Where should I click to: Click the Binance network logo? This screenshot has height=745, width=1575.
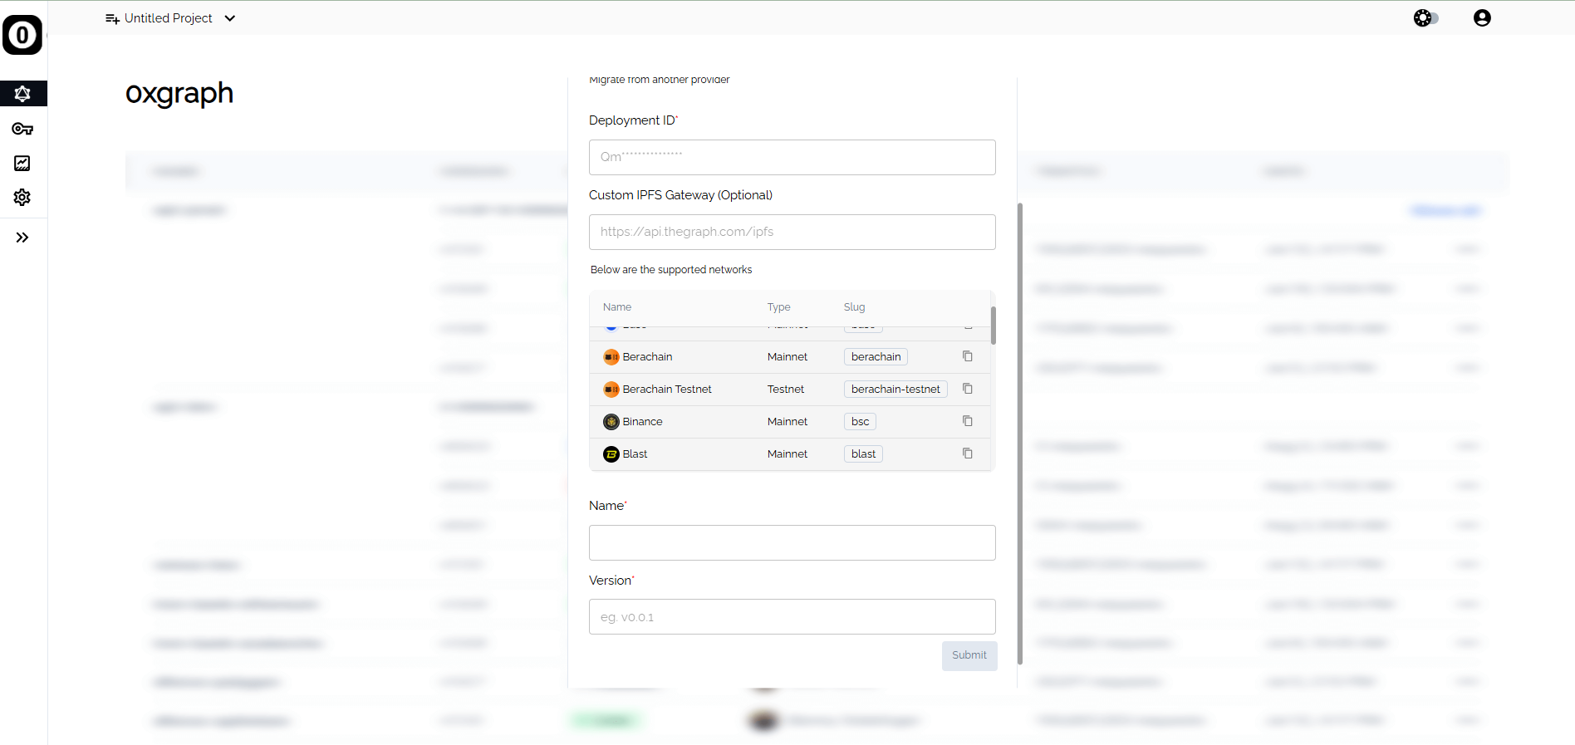tap(611, 422)
